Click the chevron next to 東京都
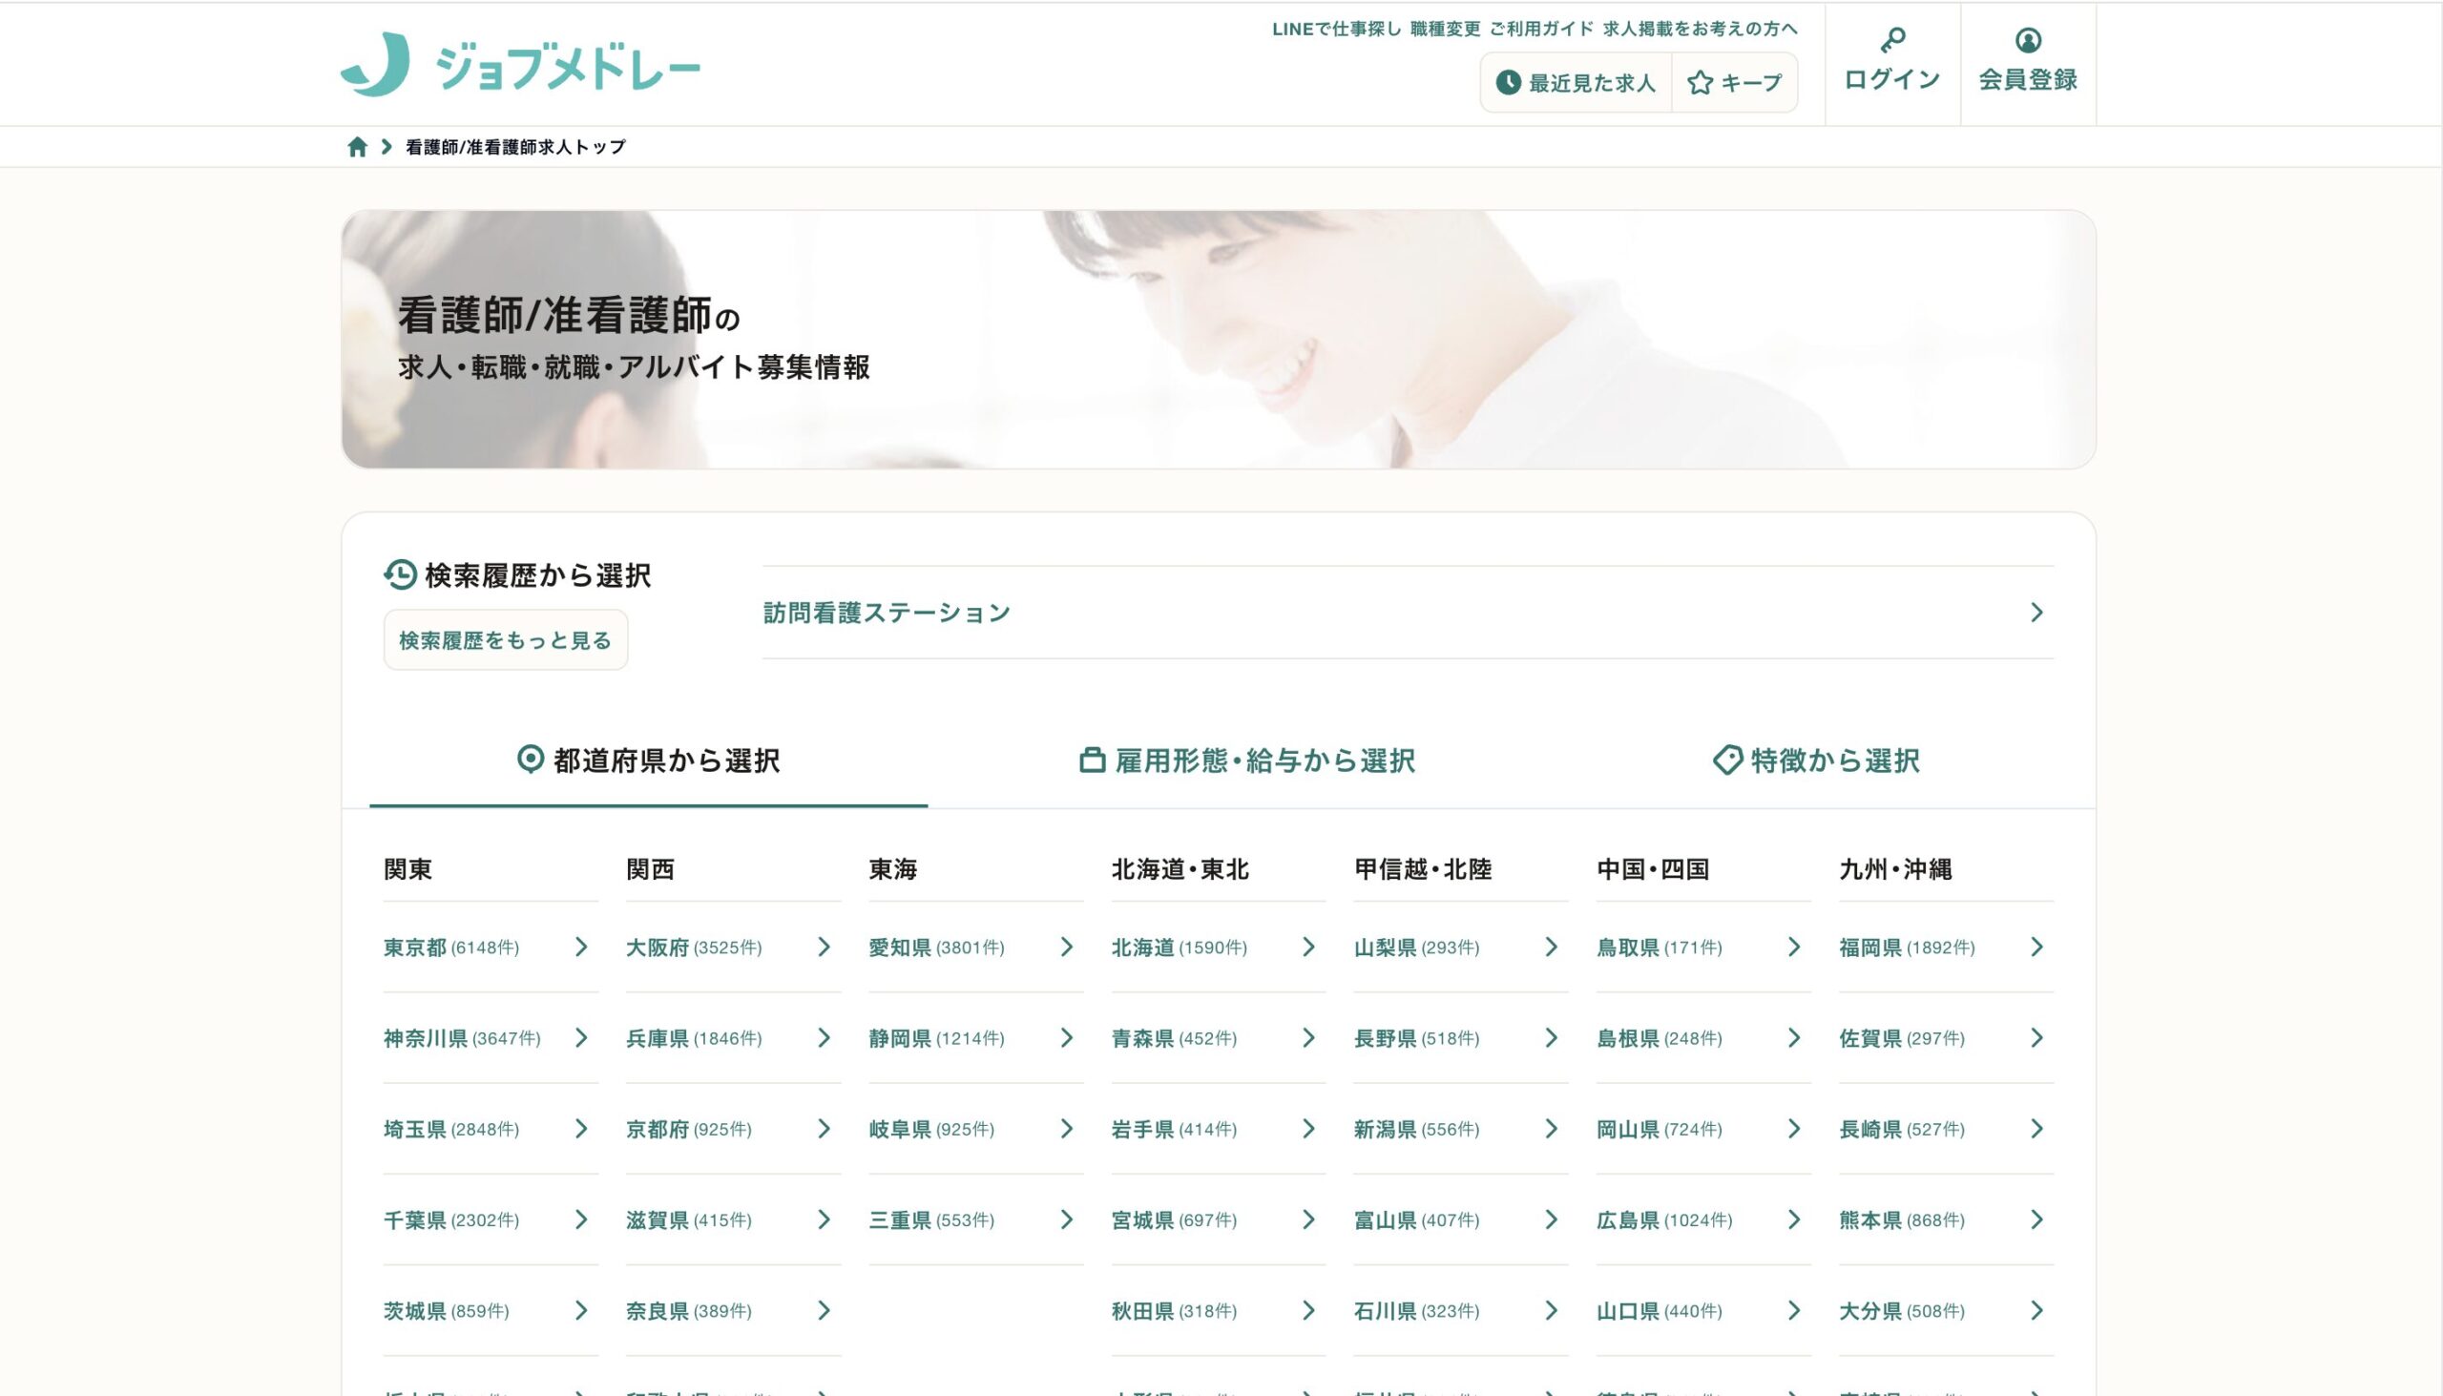Image resolution: width=2443 pixels, height=1396 pixels. [x=581, y=948]
